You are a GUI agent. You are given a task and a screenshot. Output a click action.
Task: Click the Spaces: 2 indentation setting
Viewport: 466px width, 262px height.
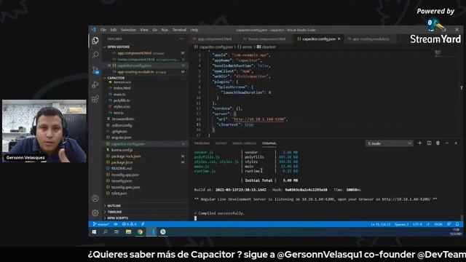point(401,224)
